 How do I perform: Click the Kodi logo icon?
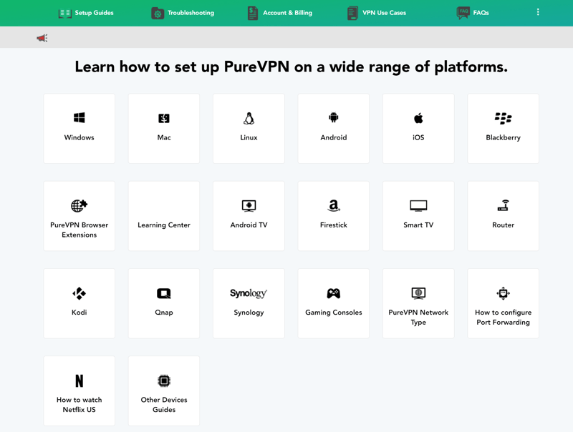(x=79, y=293)
